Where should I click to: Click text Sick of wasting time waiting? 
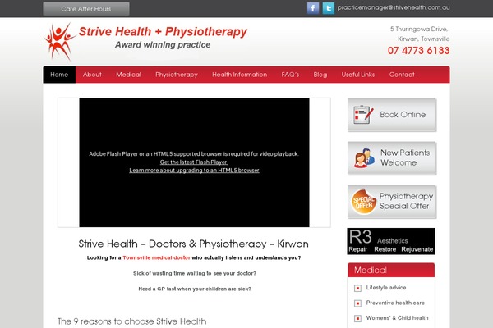click(195, 273)
